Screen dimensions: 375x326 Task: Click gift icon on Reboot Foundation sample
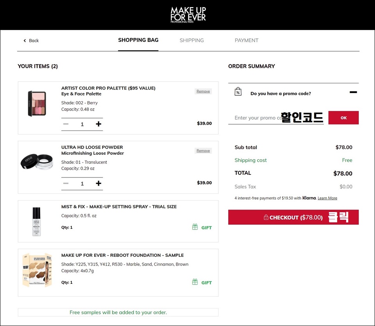click(195, 282)
